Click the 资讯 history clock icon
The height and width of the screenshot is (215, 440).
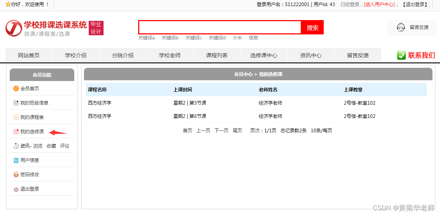pos(16,146)
